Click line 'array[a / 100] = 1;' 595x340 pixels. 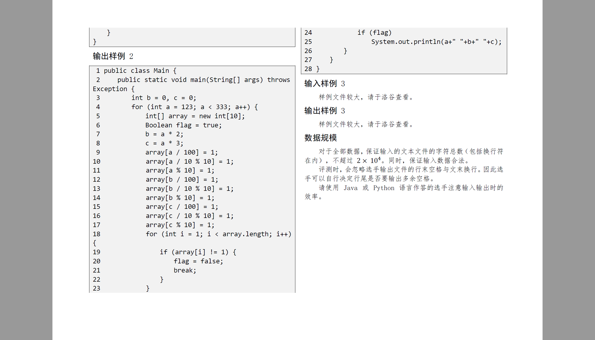pos(182,152)
